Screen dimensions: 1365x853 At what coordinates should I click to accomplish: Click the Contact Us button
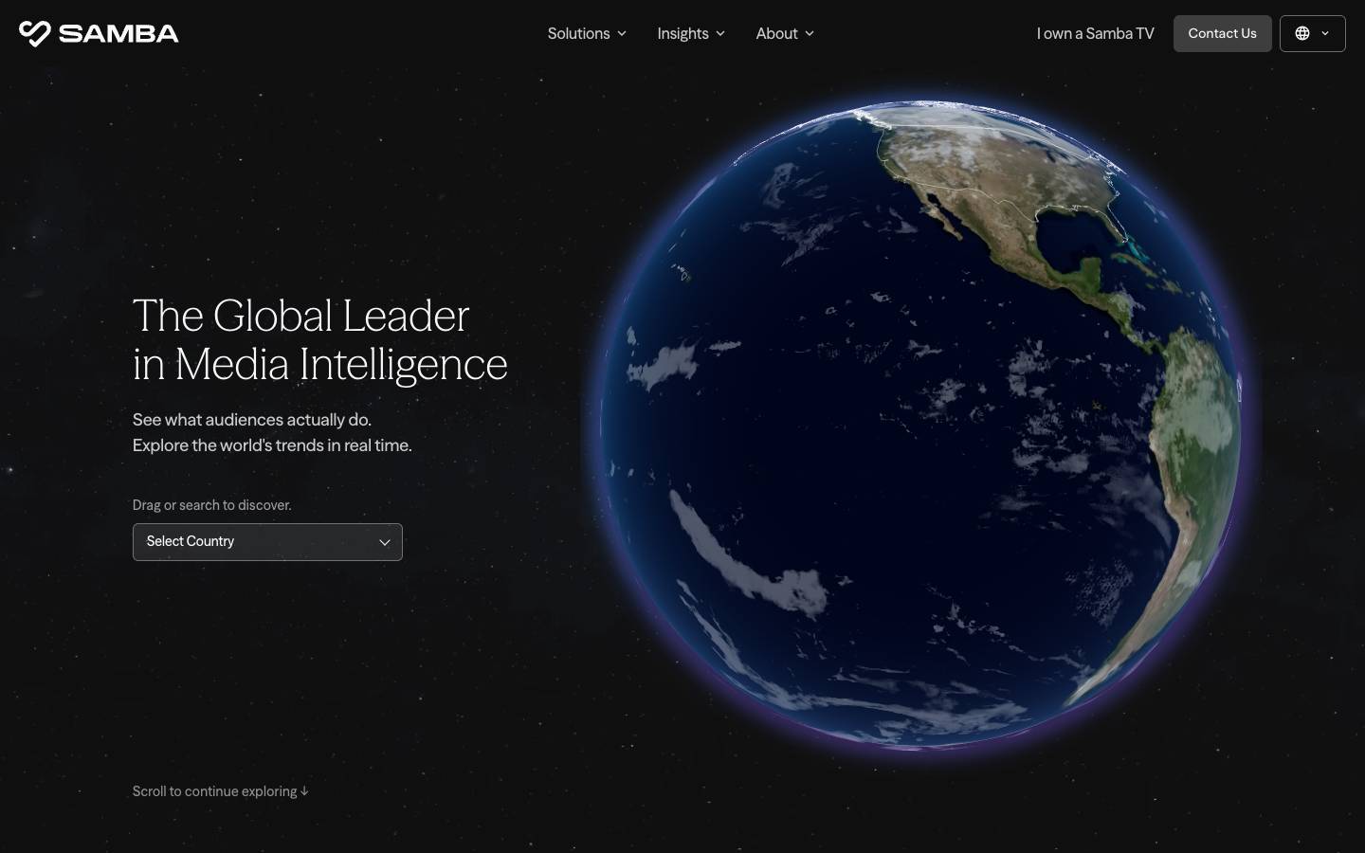[1222, 33]
